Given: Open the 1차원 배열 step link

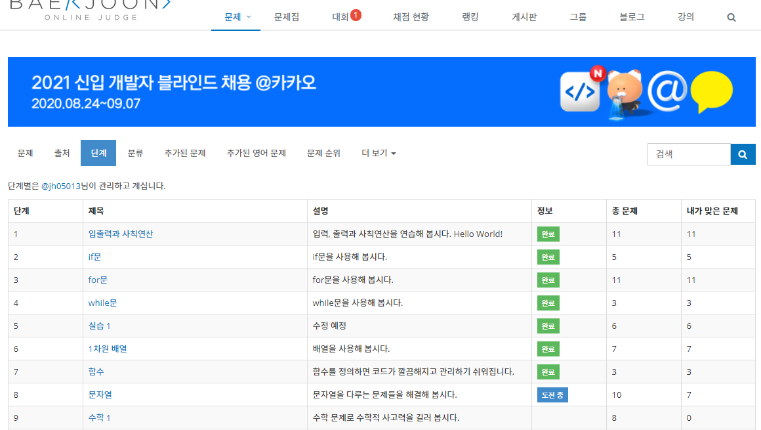Looking at the screenshot, I should coord(107,349).
